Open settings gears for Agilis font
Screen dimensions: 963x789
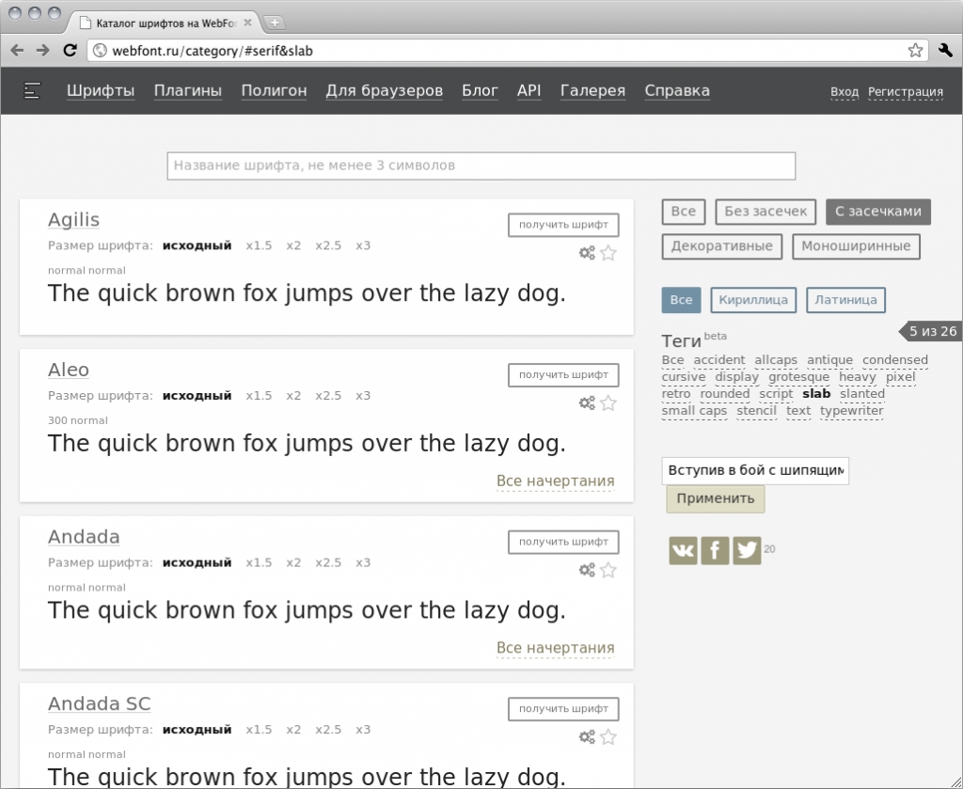pos(587,252)
